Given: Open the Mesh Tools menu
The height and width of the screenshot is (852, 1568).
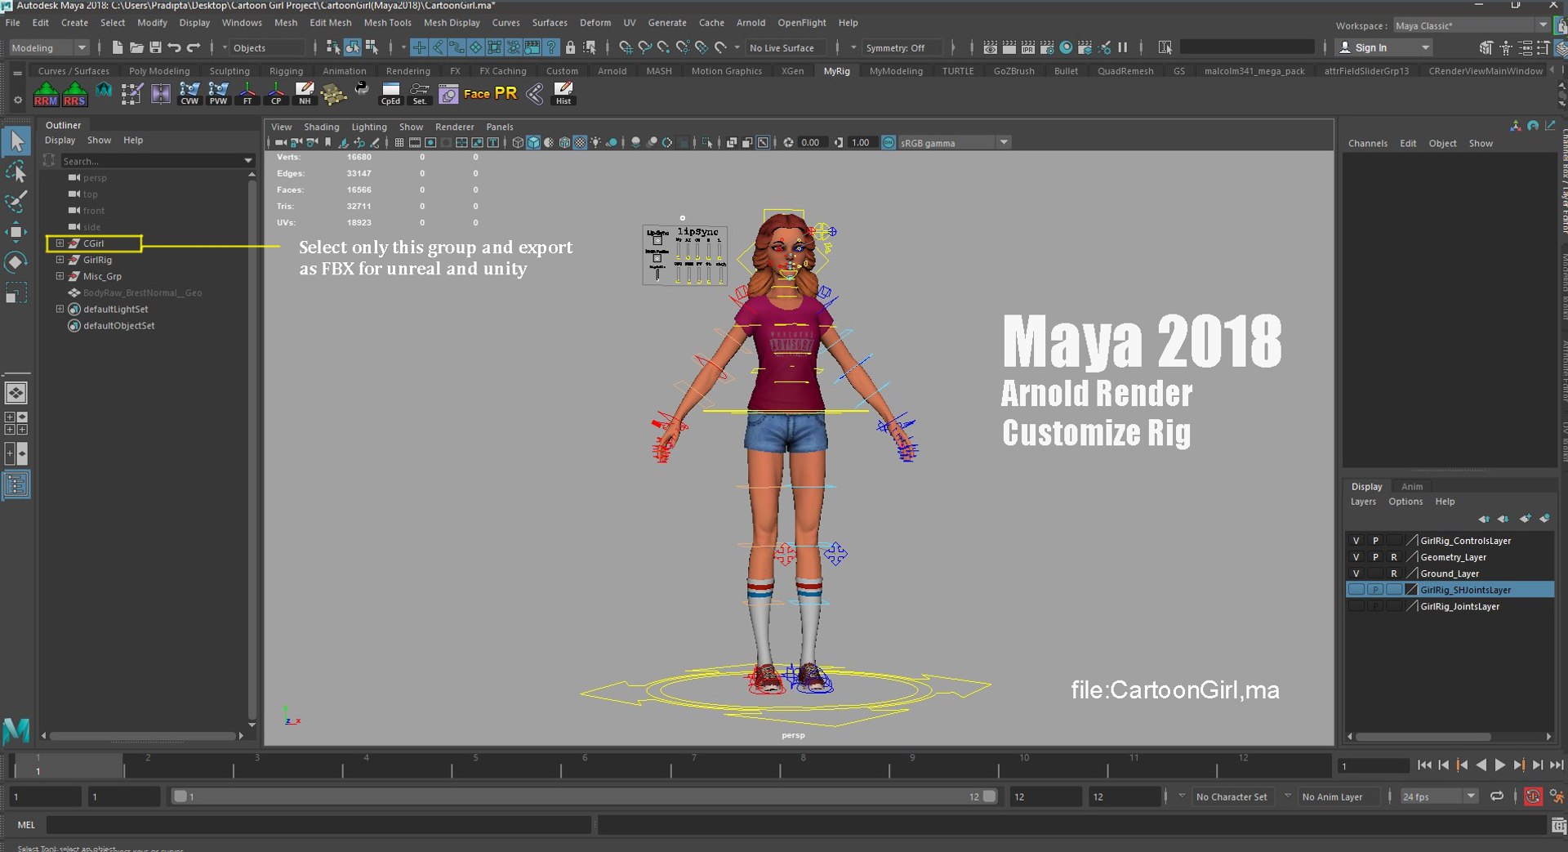Looking at the screenshot, I should (x=387, y=23).
